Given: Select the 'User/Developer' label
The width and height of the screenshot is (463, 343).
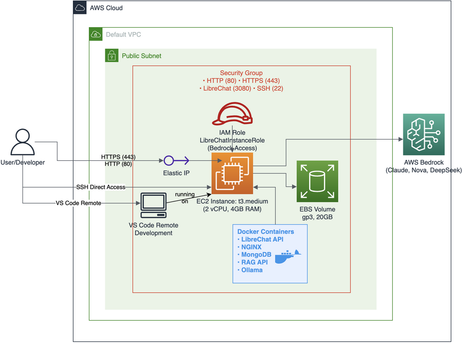Looking at the screenshot, I should point(23,162).
